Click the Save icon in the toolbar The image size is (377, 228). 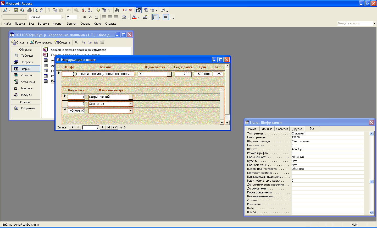(x=16, y=10)
